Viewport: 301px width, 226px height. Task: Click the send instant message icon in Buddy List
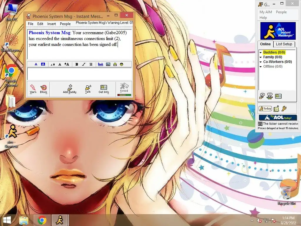click(262, 96)
